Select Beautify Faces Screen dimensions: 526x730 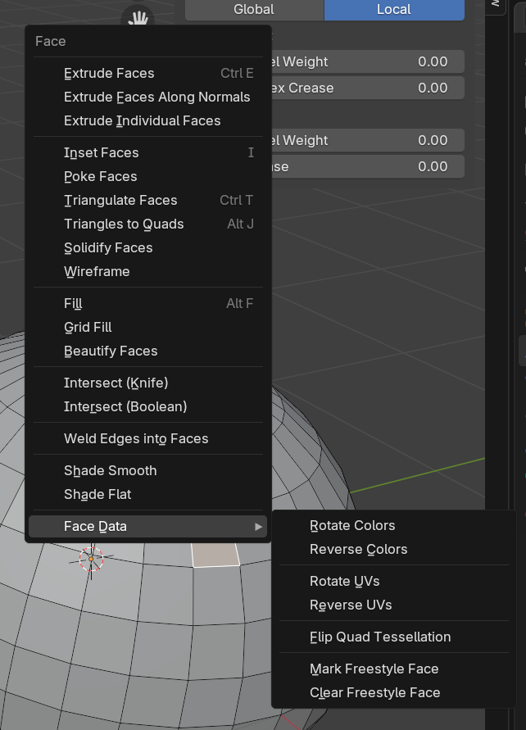[x=148, y=351]
